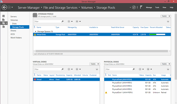Click the warning icon on Virtual-Disks pool
177x104 pixels.
[35, 34]
